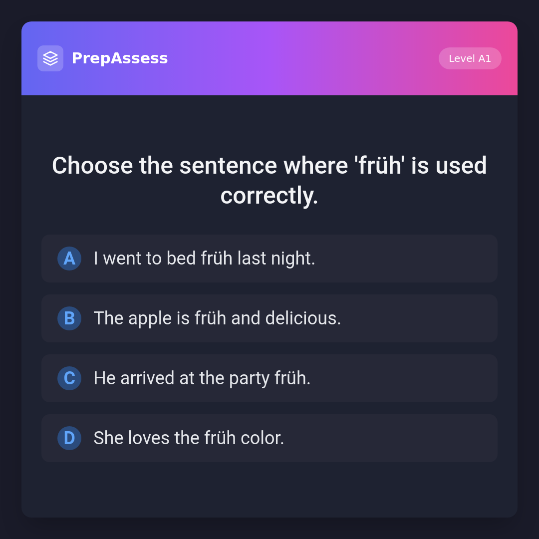Image resolution: width=539 pixels, height=539 pixels.
Task: Select the letter C option badge
Action: click(69, 378)
